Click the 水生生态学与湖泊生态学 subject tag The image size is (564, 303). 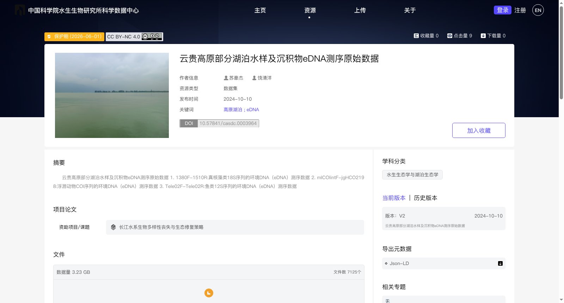pos(412,175)
